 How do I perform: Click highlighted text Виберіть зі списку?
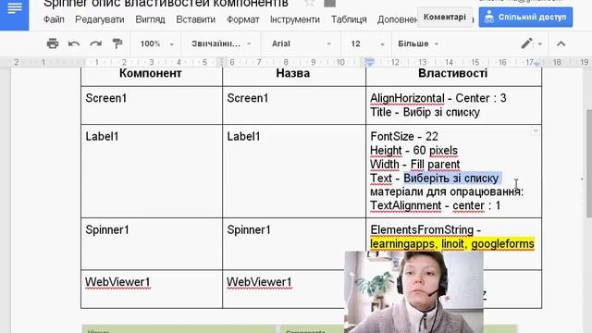point(451,179)
